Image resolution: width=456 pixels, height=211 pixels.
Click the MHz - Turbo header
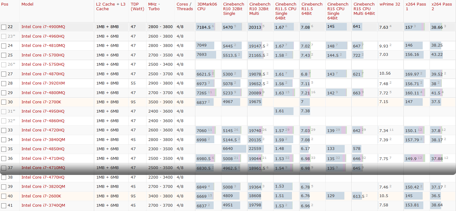tap(154, 6)
